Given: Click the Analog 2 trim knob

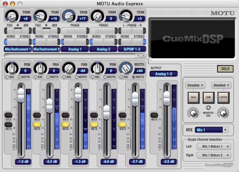Looking at the screenshot, I should coord(98,16).
